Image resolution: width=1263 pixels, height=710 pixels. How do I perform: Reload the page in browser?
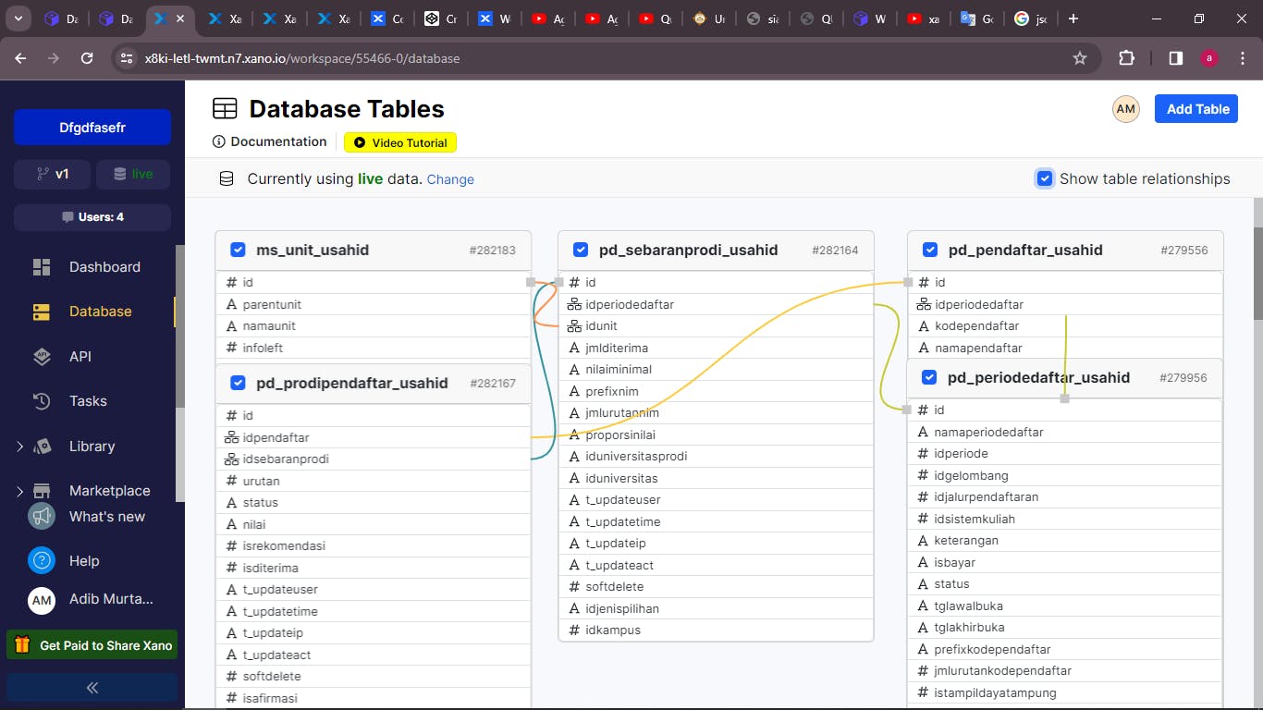point(87,58)
